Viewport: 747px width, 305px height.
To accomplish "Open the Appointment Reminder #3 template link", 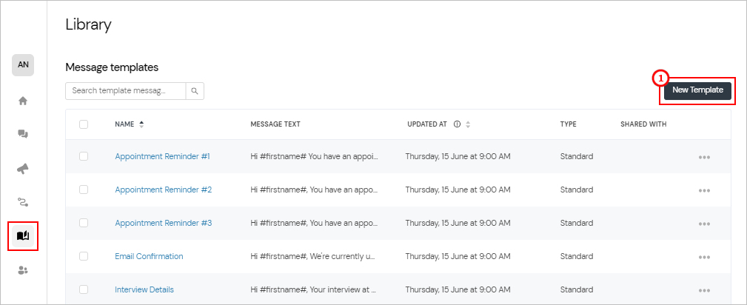I will coord(163,223).
